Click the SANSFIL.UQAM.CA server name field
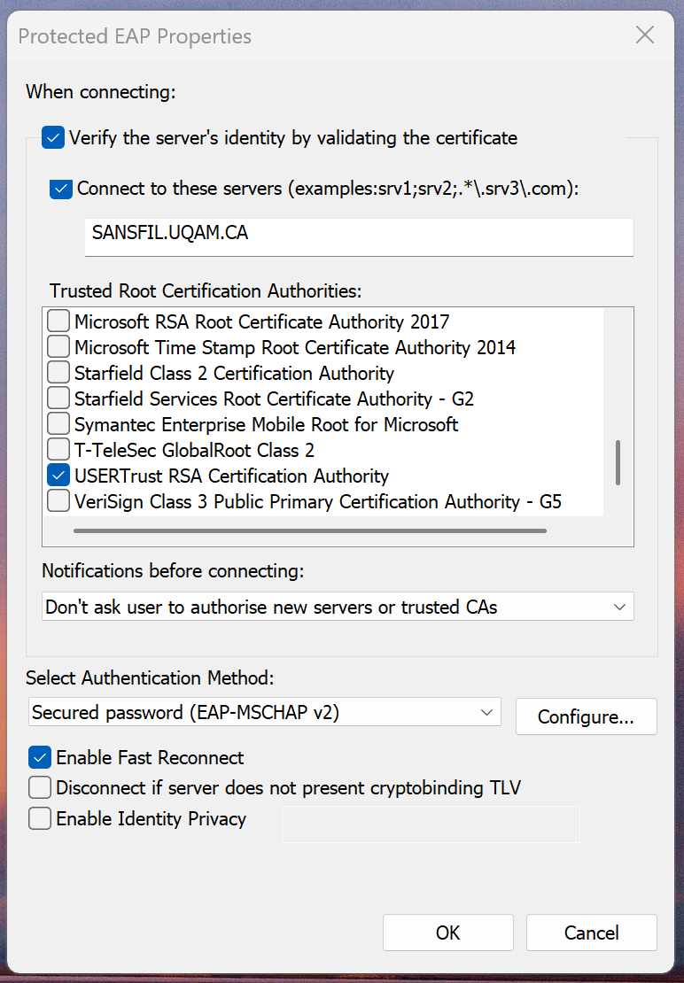The width and height of the screenshot is (684, 983). (359, 236)
